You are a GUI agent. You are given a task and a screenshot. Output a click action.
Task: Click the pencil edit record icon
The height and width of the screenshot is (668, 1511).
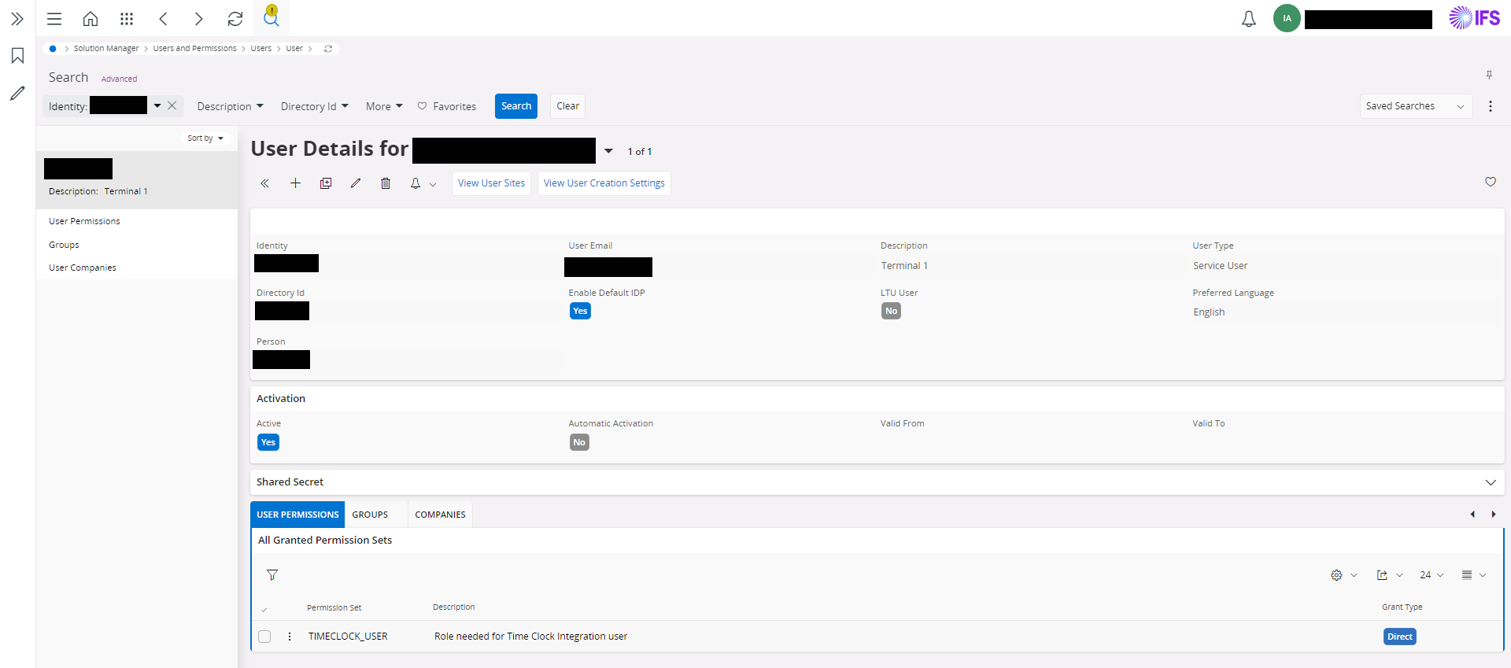point(356,183)
